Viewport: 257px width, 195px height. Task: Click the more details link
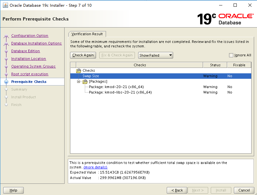click(95, 167)
